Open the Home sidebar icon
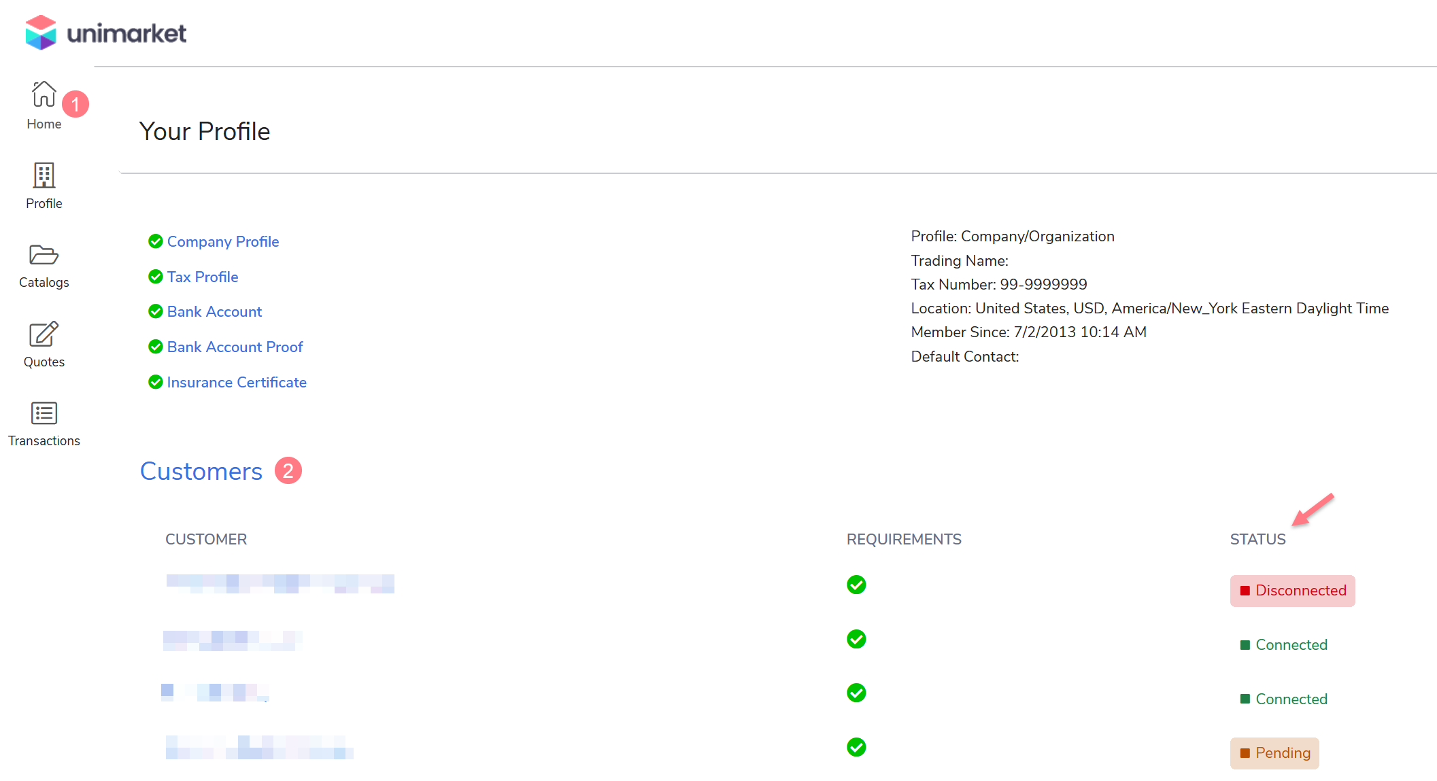The width and height of the screenshot is (1437, 781). [44, 94]
